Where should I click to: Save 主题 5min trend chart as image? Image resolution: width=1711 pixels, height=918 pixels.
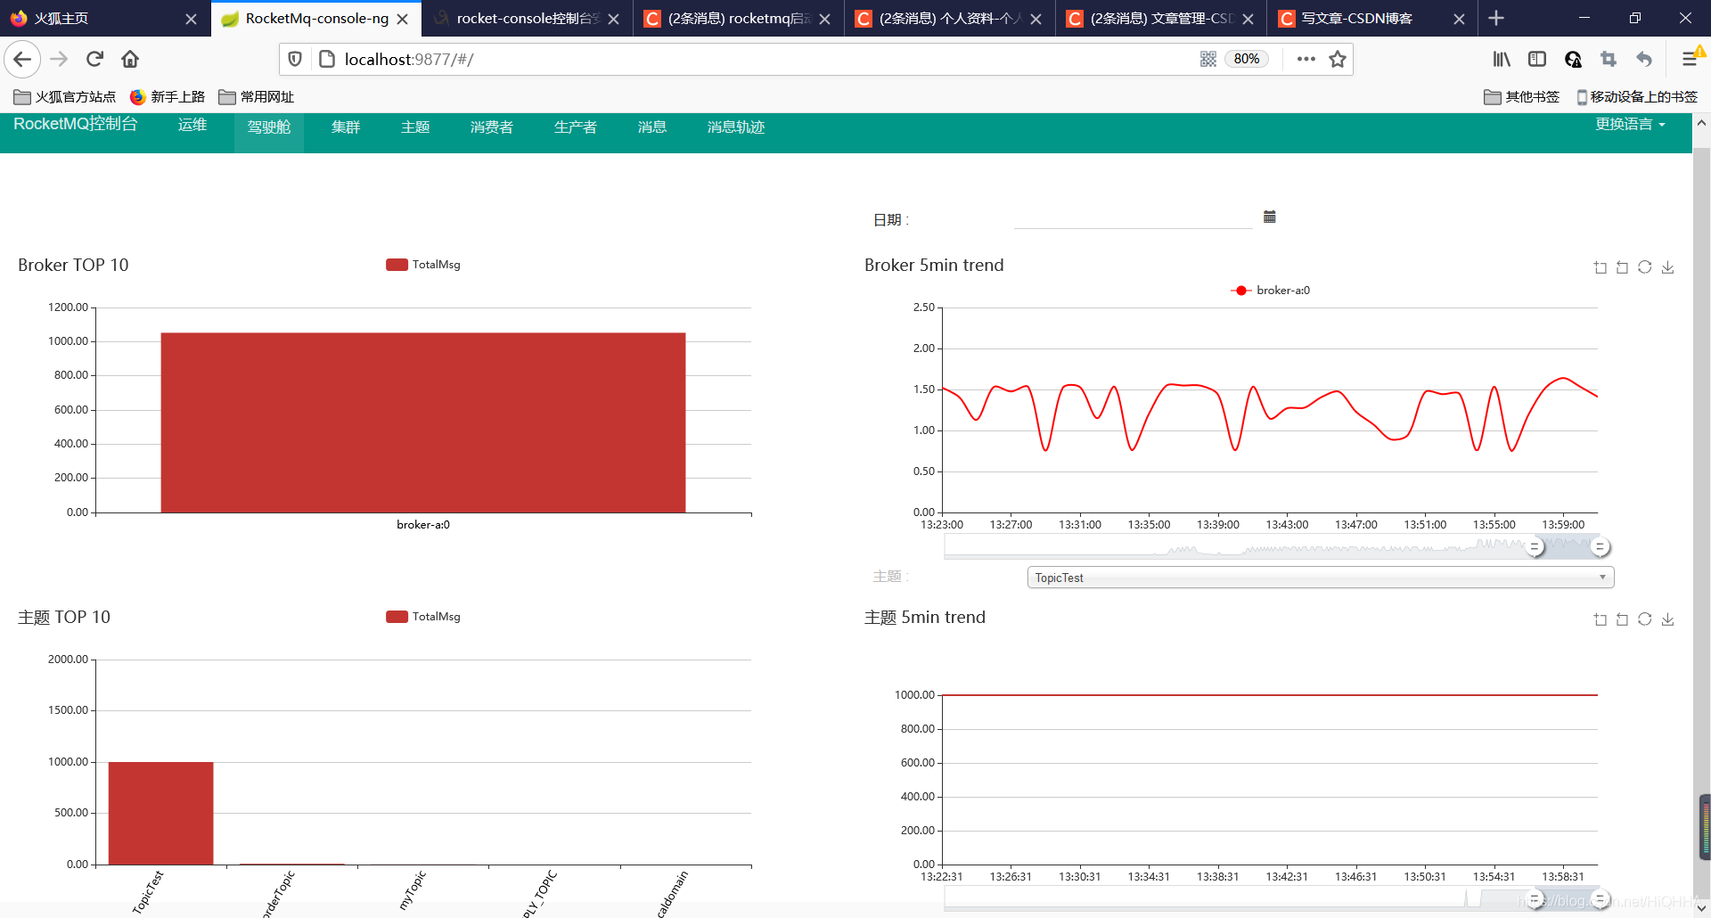[1667, 619]
